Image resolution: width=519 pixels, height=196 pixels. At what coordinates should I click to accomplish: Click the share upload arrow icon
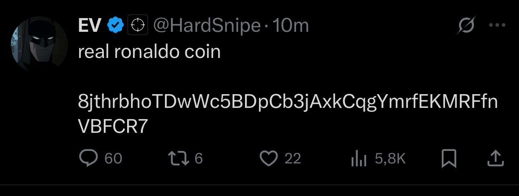(x=496, y=159)
